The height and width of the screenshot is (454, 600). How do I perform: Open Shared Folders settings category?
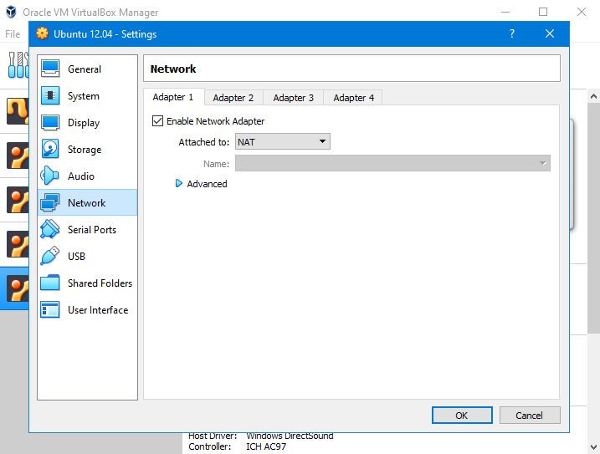(88, 283)
